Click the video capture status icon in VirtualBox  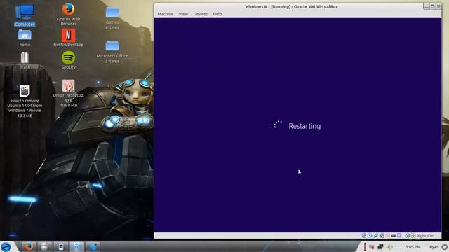pyautogui.click(x=399, y=235)
